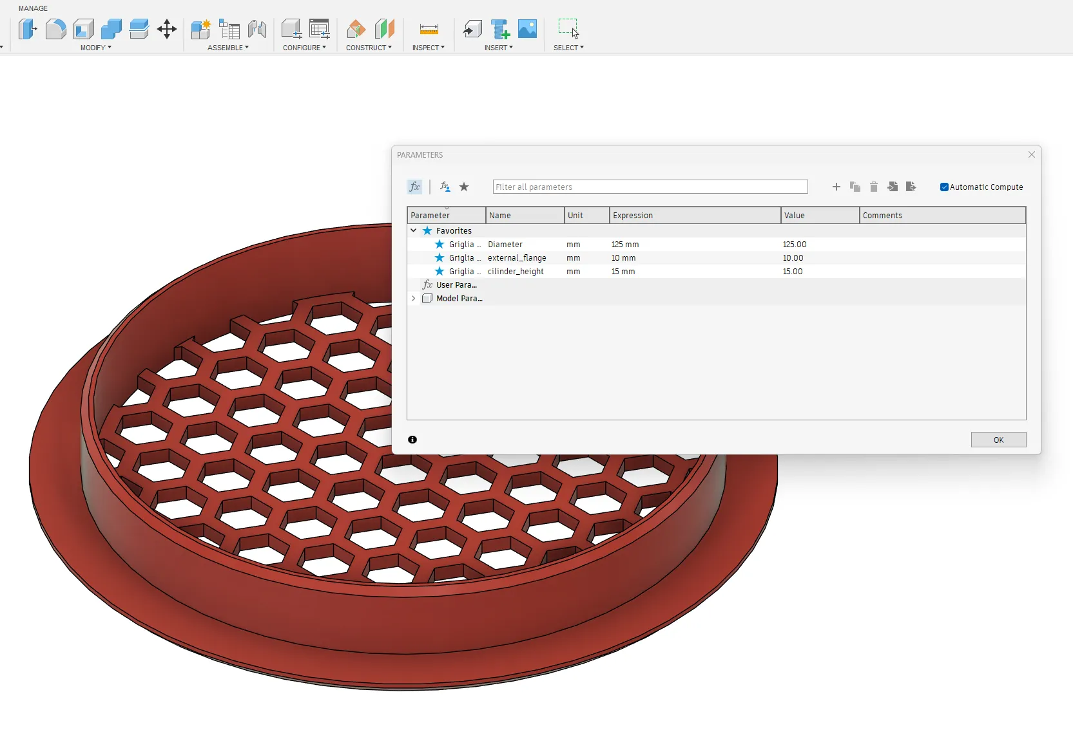1073x755 pixels.
Task: Unfavorite the cilinder_height parameter star
Action: coord(440,272)
